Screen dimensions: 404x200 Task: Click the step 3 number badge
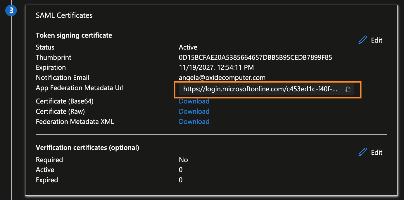tap(11, 11)
